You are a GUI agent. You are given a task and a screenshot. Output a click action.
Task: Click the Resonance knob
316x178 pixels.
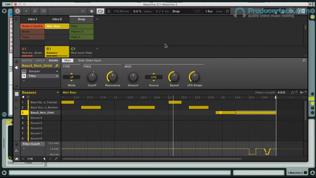(x=112, y=77)
